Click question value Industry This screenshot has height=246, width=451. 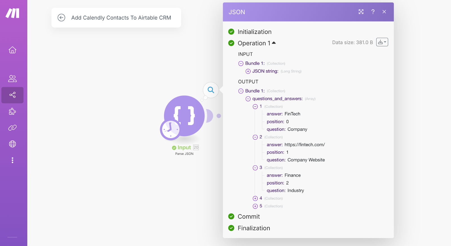pos(296,191)
